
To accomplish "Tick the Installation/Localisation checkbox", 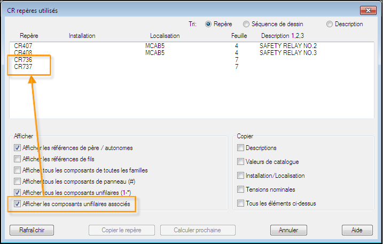I will 240,176.
